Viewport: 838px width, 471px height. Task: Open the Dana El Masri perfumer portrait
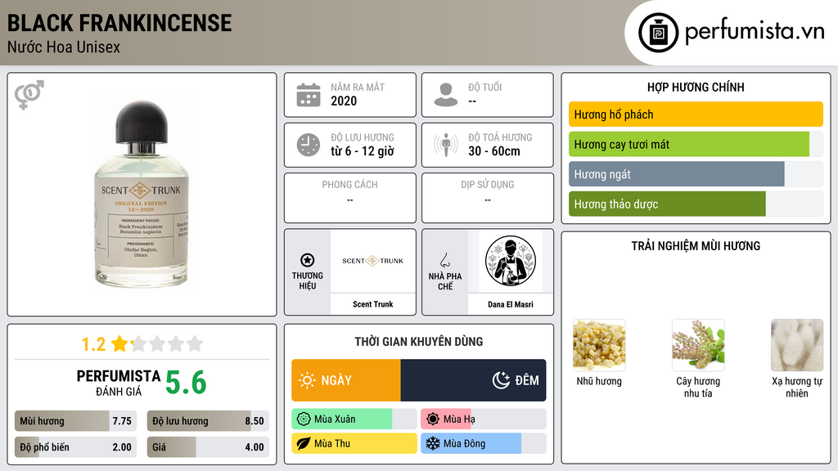[x=511, y=261]
